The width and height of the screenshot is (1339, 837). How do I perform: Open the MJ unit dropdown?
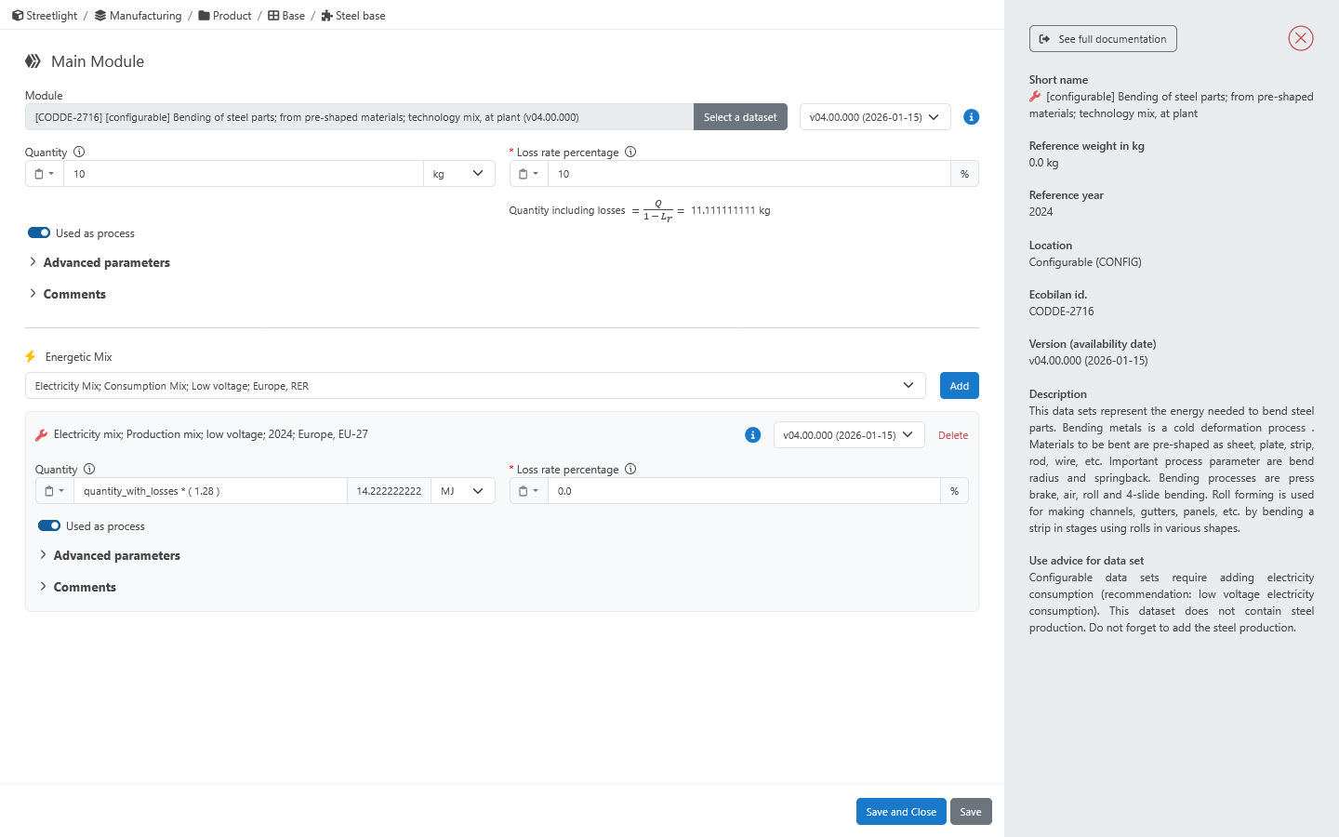462,491
